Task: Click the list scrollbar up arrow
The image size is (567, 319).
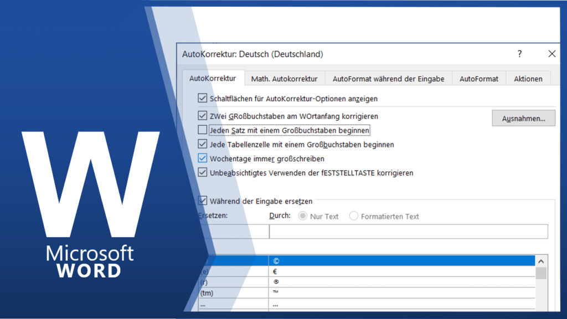Action: pyautogui.click(x=541, y=261)
